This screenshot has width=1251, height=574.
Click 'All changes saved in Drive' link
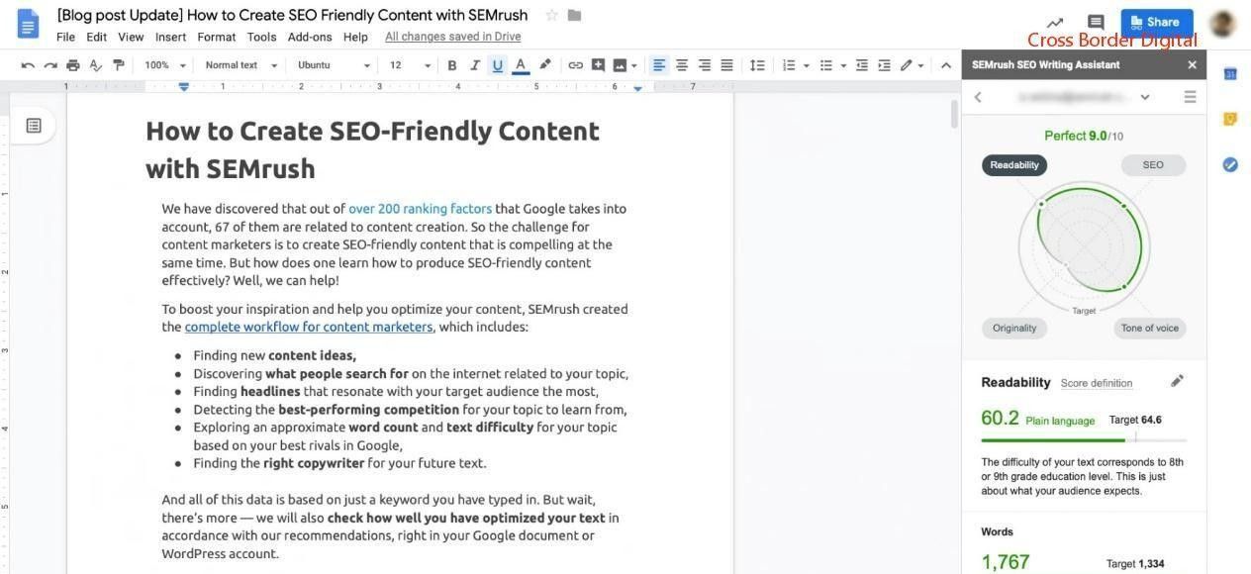pyautogui.click(x=453, y=37)
